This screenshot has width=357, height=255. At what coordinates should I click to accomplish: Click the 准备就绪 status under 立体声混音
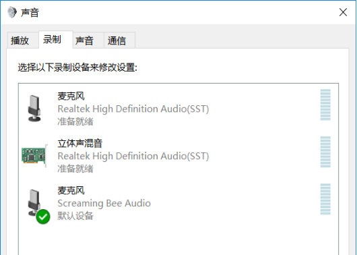(x=75, y=169)
